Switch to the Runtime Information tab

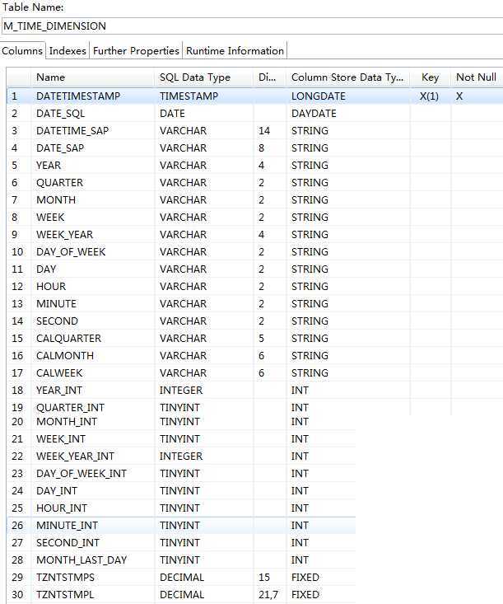235,51
